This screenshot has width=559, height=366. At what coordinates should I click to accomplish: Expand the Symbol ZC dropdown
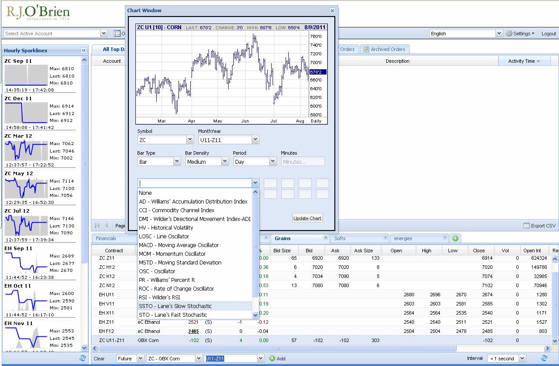click(x=190, y=140)
